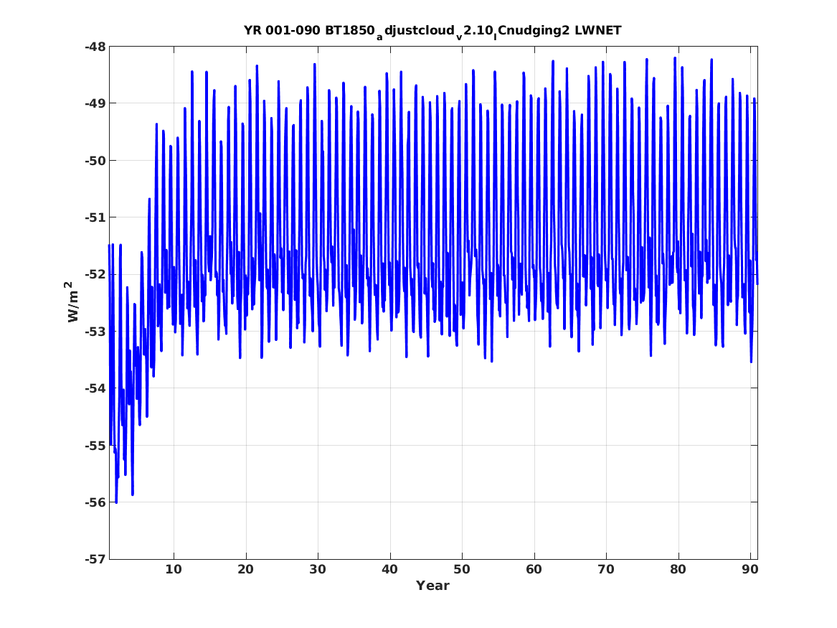Image resolution: width=837 pixels, height=628 pixels.
Task: Click the x-axis tick label 90
Action: tap(750, 569)
